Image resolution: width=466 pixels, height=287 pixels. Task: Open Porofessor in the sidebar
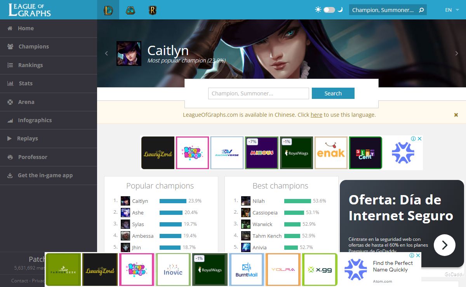click(49, 157)
